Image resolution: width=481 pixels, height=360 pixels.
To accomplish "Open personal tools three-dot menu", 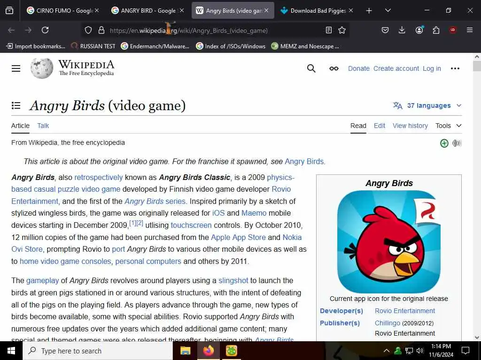I will [x=455, y=68].
